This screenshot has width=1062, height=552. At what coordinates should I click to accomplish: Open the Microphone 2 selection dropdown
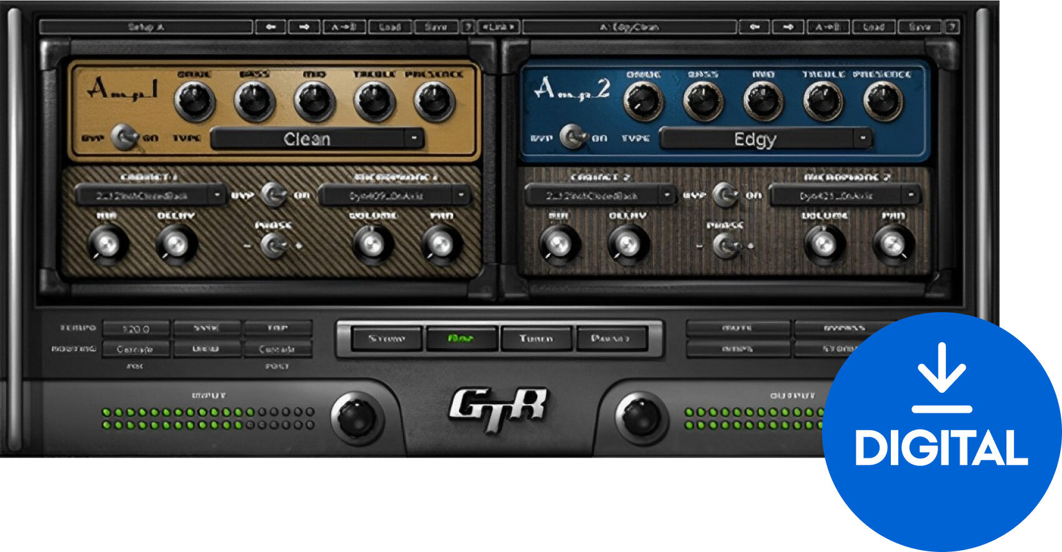pyautogui.click(x=845, y=195)
